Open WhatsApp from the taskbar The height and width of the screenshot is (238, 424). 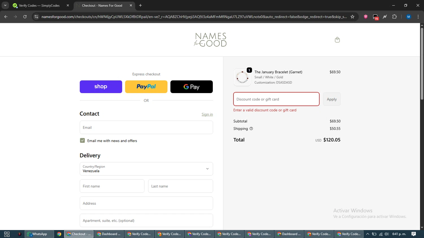click(39, 234)
